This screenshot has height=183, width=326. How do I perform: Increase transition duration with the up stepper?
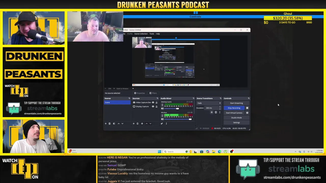pos(220,107)
